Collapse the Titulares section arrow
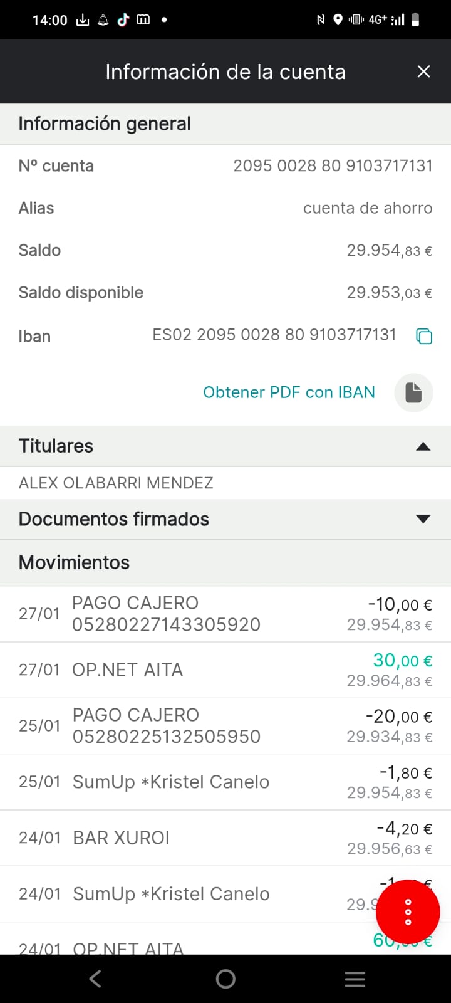The width and height of the screenshot is (451, 1003). 423,446
